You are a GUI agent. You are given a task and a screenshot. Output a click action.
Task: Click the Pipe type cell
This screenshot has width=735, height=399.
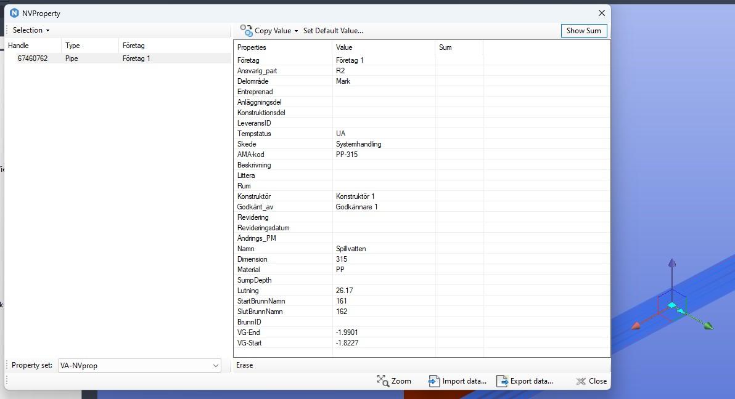72,58
